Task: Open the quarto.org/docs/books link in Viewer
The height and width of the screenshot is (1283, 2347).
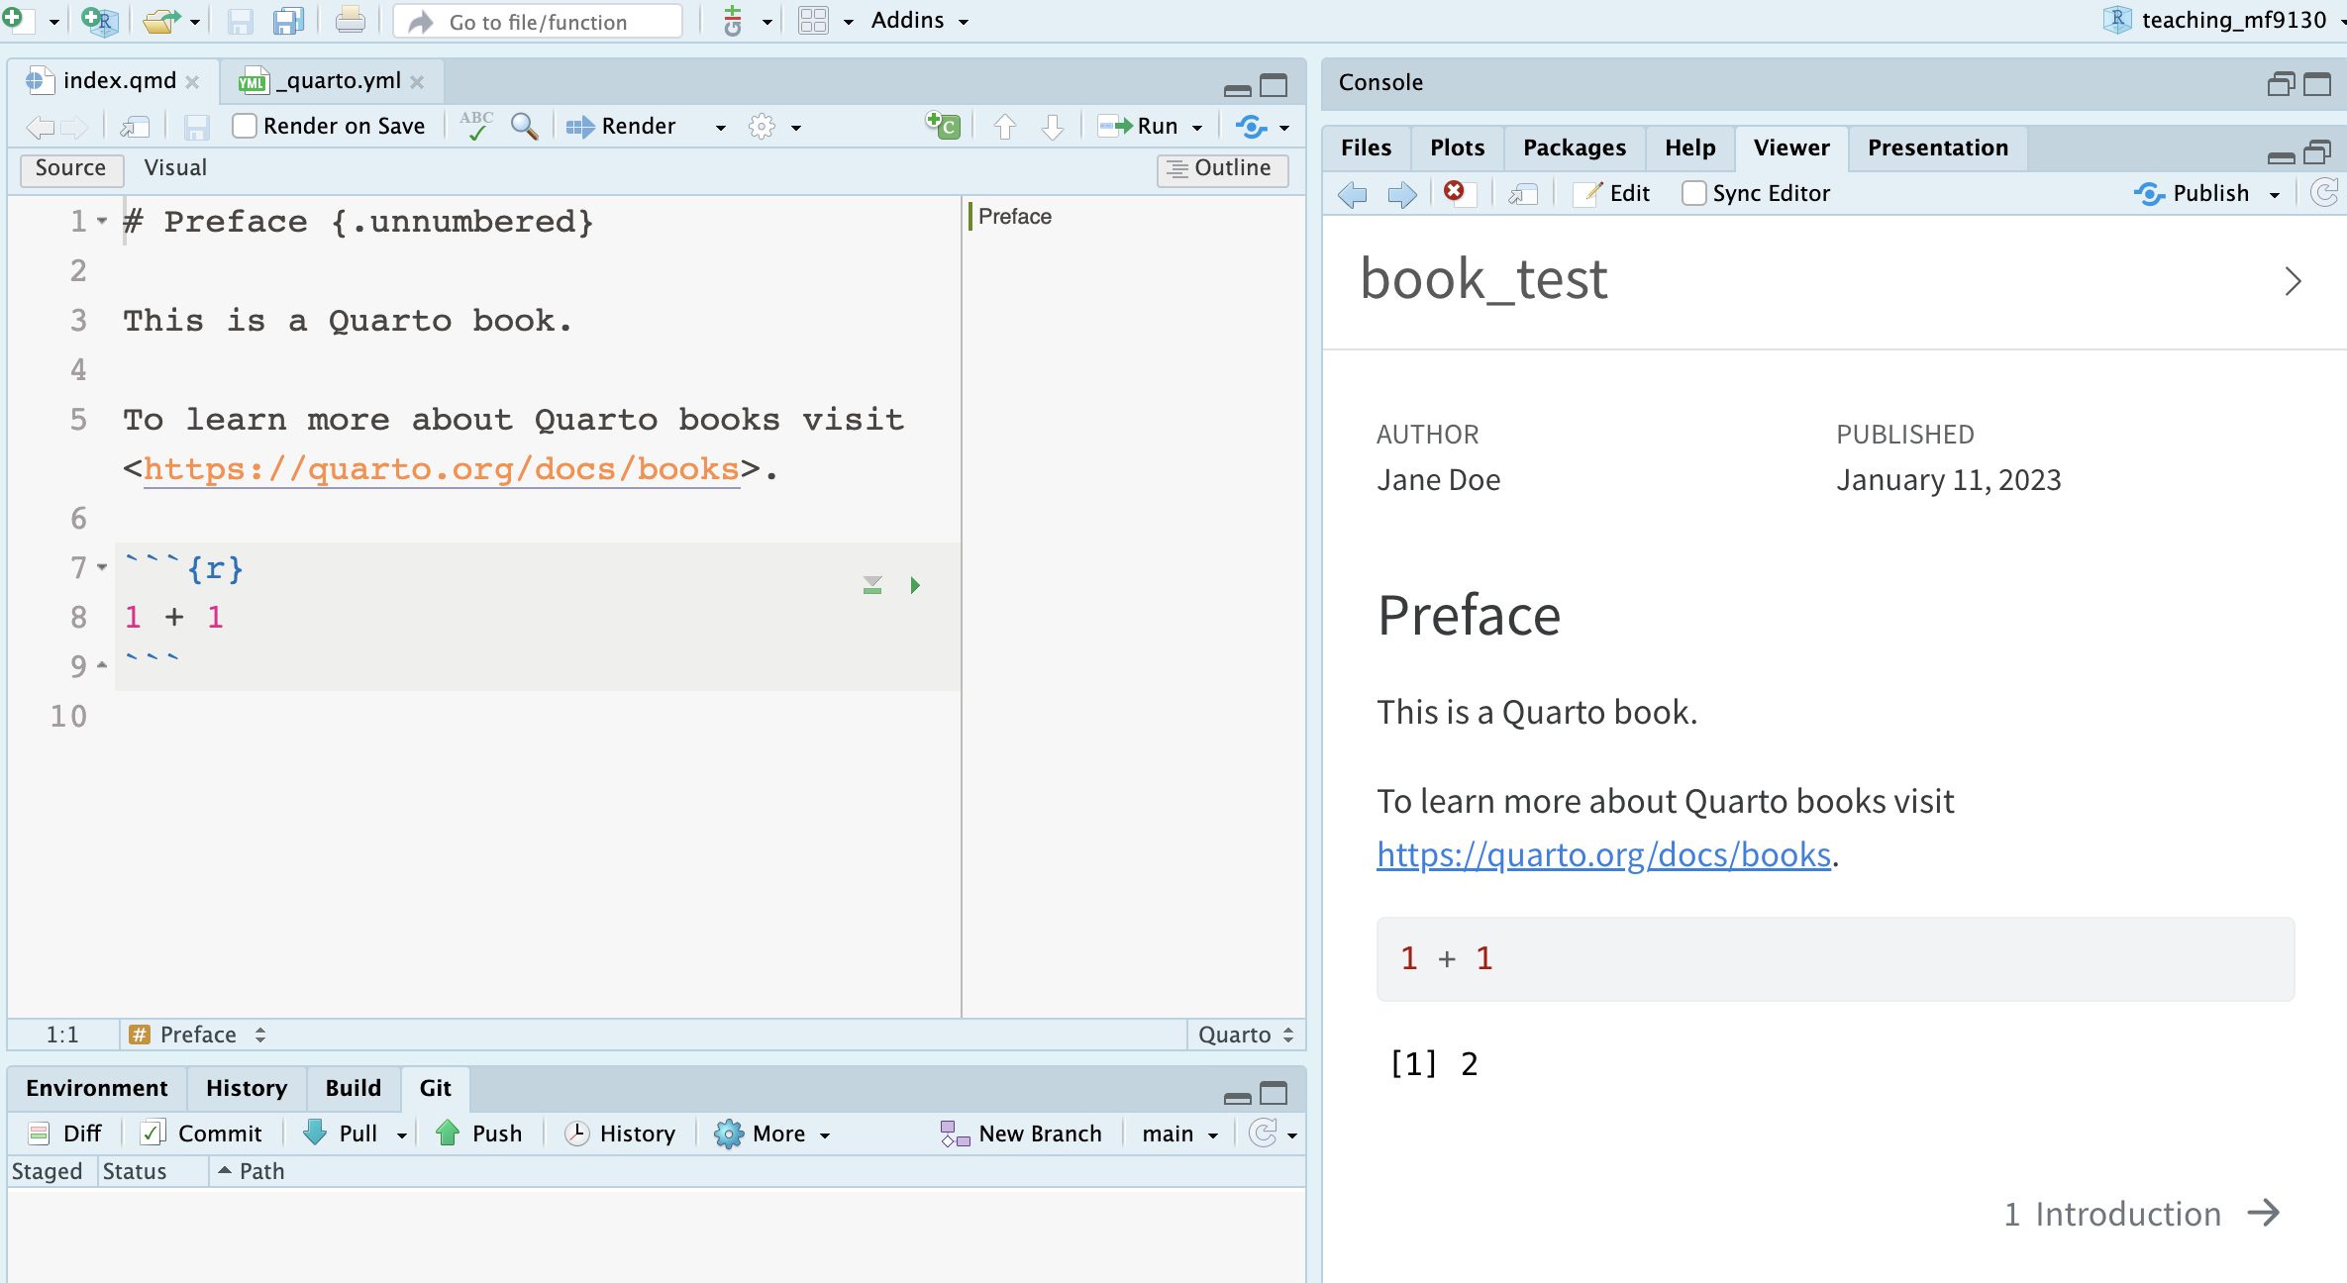Action: coord(1603,854)
